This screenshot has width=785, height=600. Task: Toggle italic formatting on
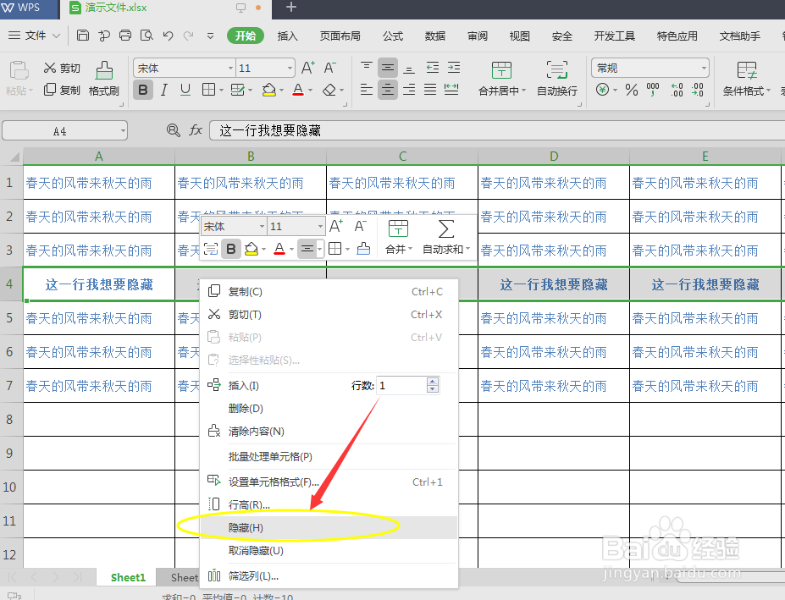(x=164, y=88)
